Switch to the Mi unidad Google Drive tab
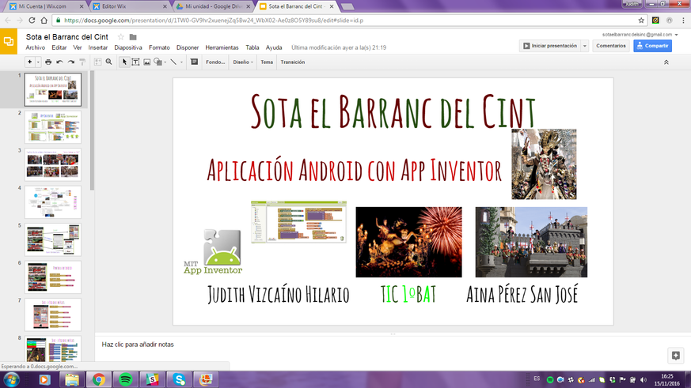 click(x=215, y=6)
